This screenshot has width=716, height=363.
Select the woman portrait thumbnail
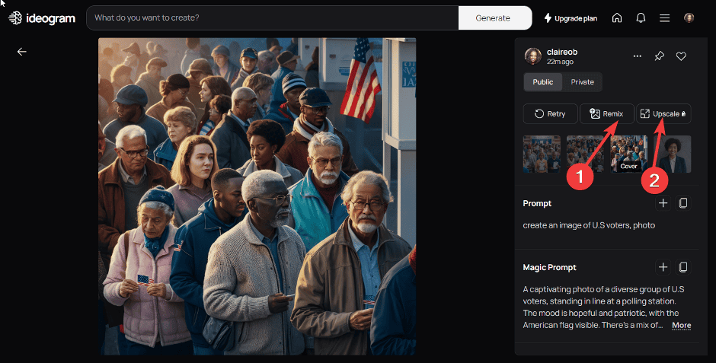point(672,154)
